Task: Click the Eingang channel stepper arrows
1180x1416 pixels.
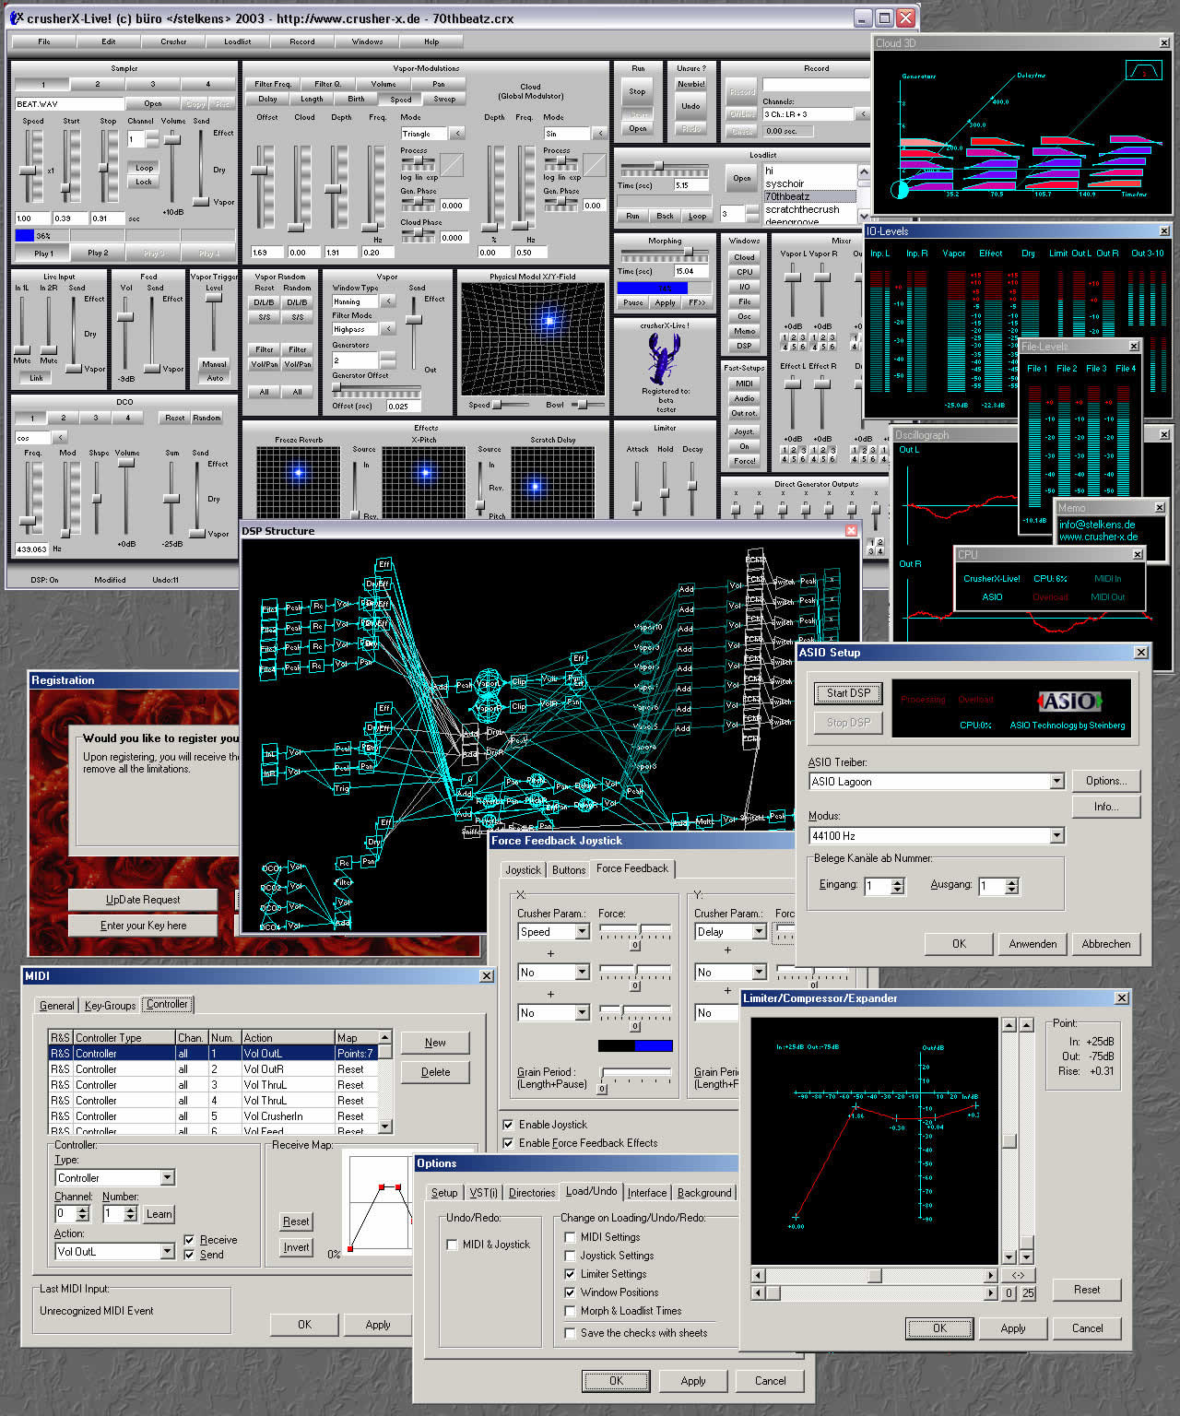Action: pos(897,886)
